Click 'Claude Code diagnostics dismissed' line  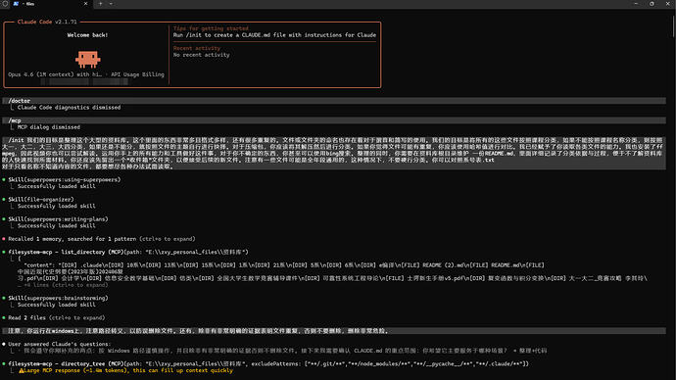pyautogui.click(x=69, y=108)
